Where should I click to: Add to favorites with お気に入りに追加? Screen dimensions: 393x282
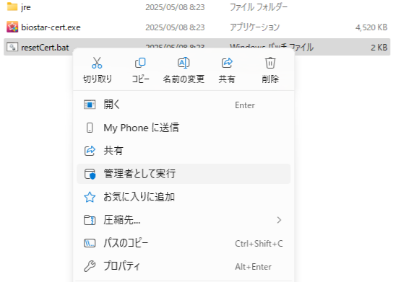pos(183,197)
